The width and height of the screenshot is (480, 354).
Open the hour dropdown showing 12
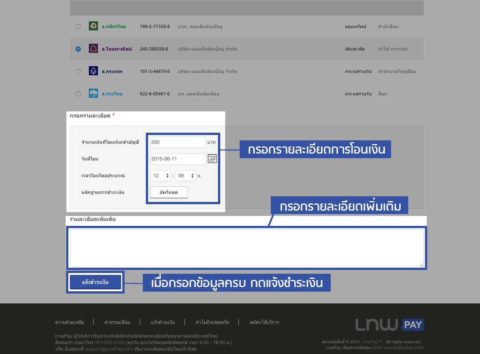tap(161, 176)
